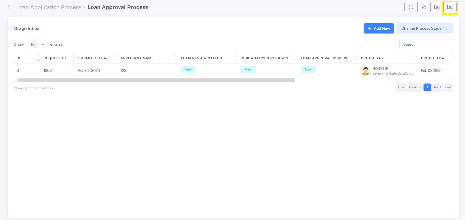Click the horizontal table scrollbar
Image resolution: width=465 pixels, height=220 pixels.
(156, 80)
